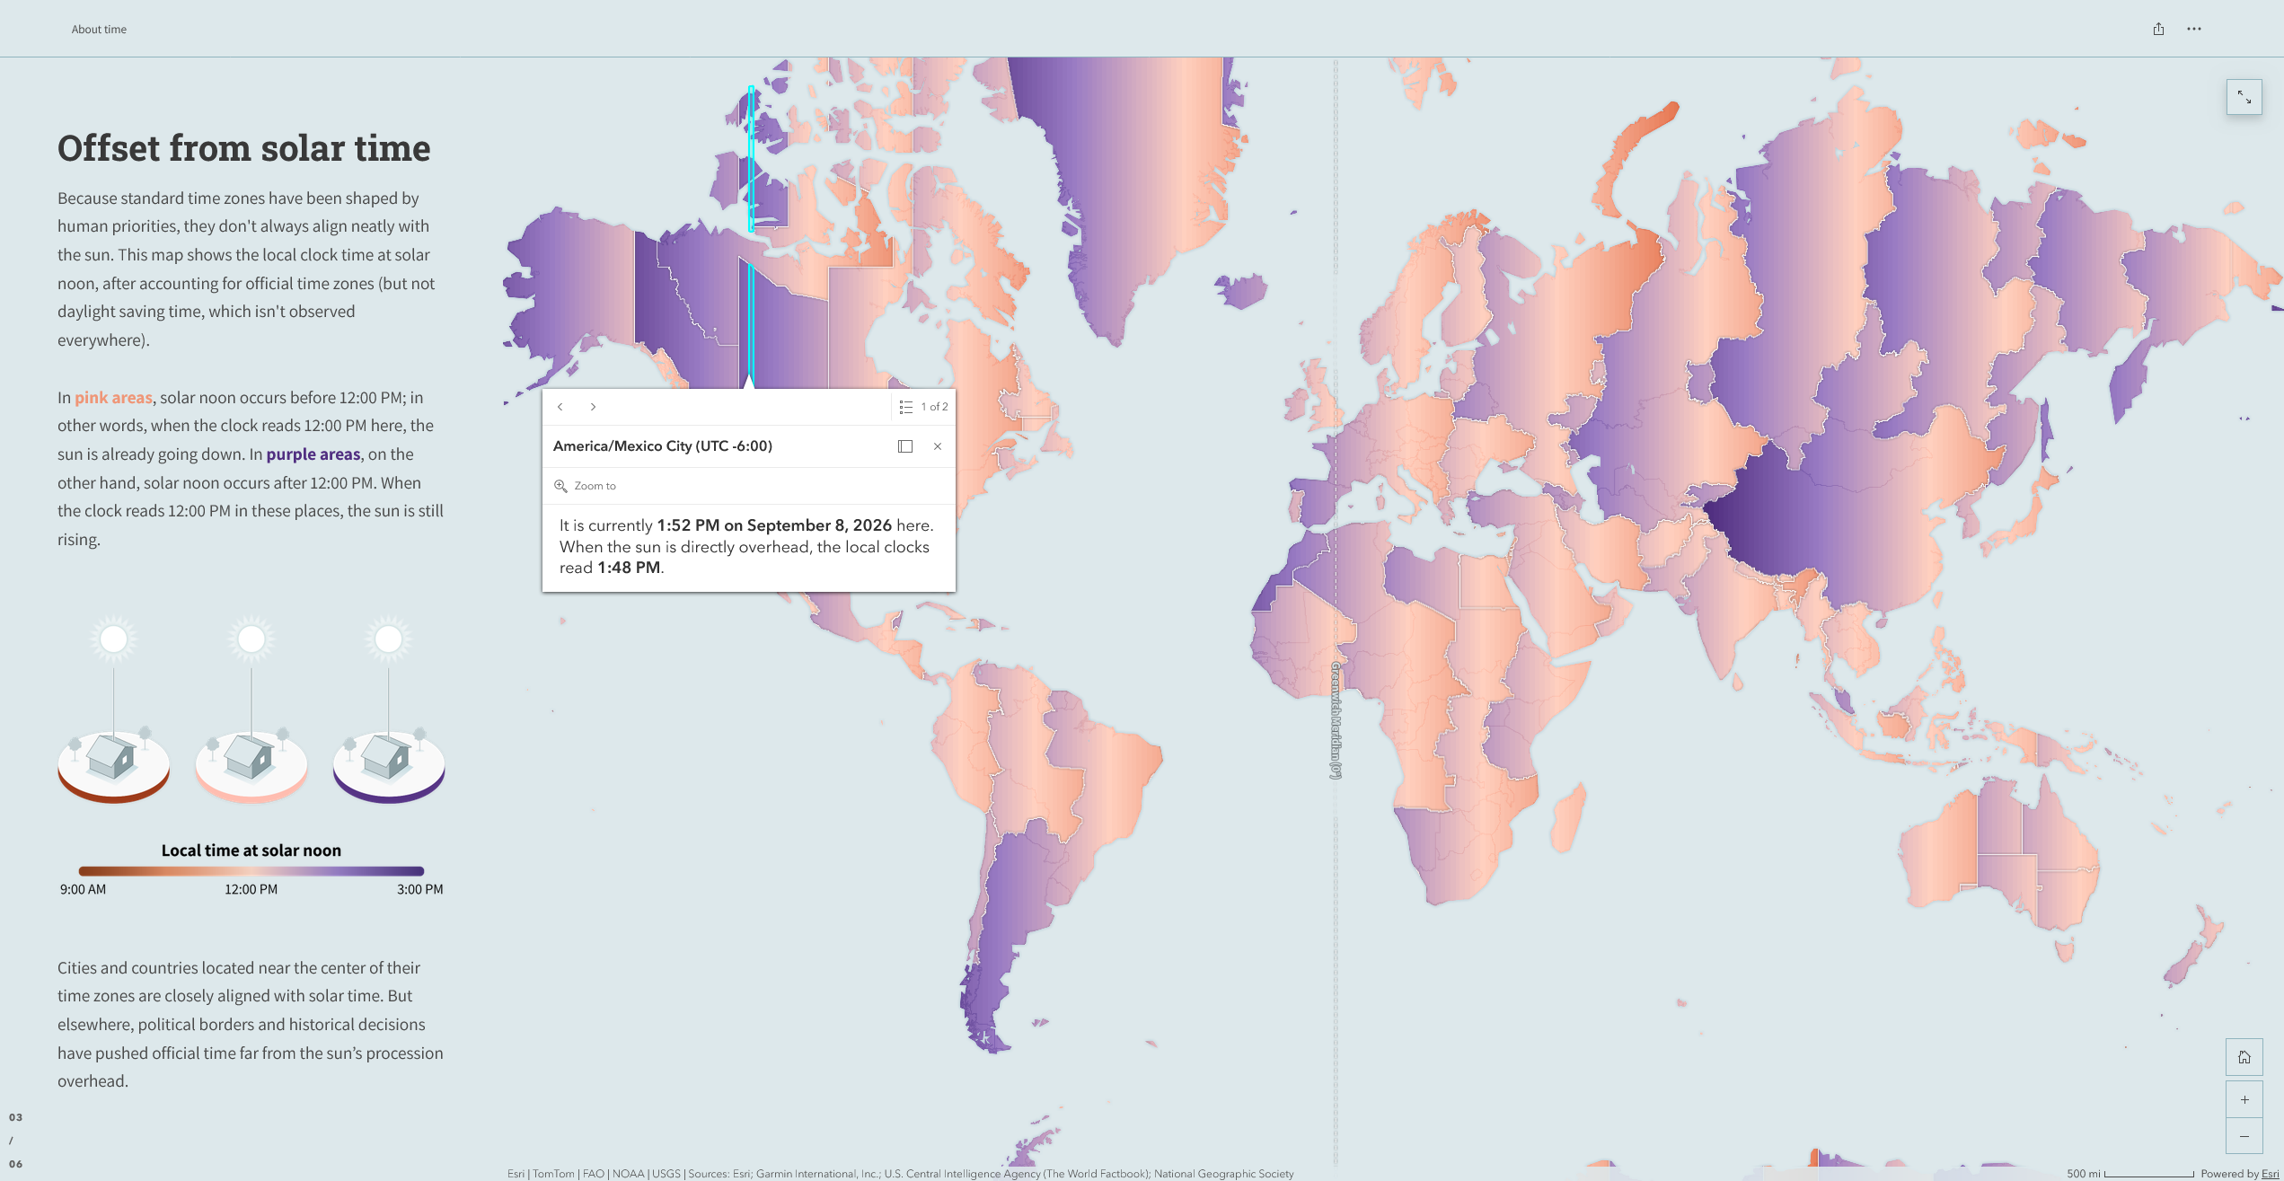The image size is (2284, 1181).
Task: Click the Greenwich Meridian label line
Action: tap(1336, 720)
